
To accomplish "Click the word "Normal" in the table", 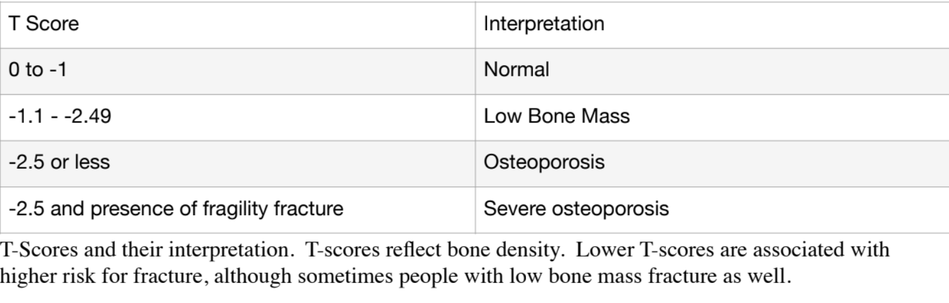I will point(516,70).
